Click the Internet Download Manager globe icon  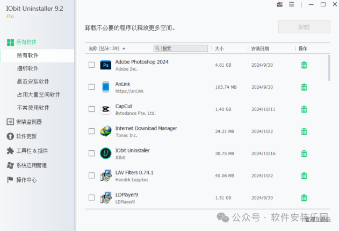click(x=106, y=131)
